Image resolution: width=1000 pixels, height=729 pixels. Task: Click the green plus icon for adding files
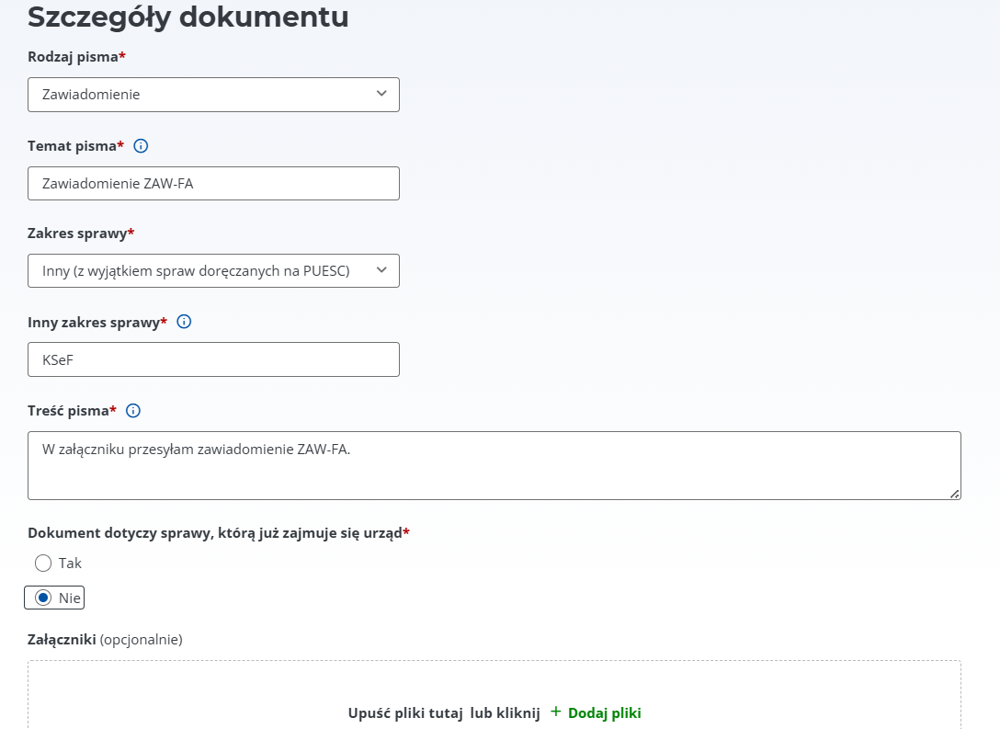[x=555, y=712]
